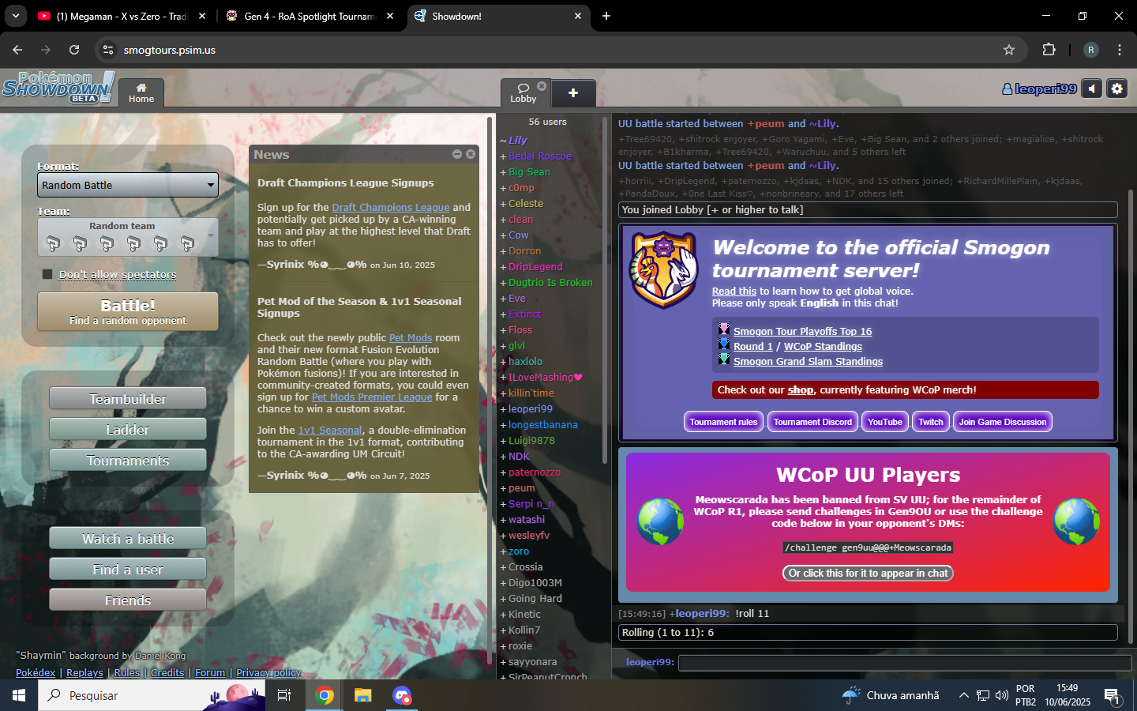Select user longestbanana in the list
Screen dimensions: 1137x711
542,424
